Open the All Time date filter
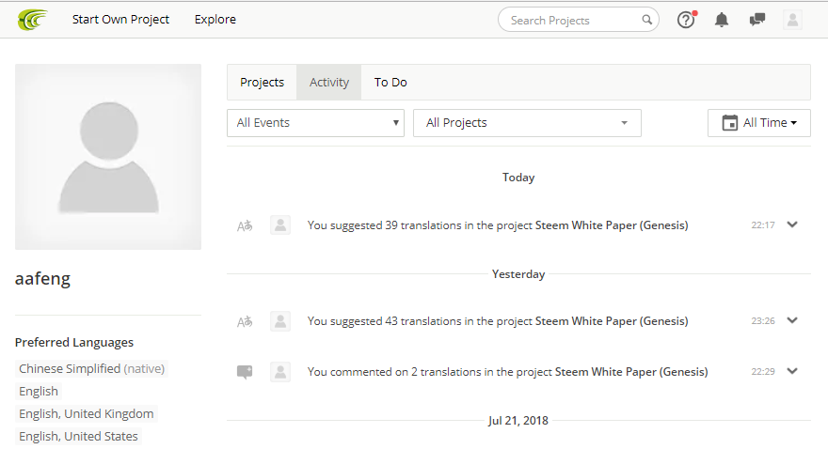 click(758, 123)
